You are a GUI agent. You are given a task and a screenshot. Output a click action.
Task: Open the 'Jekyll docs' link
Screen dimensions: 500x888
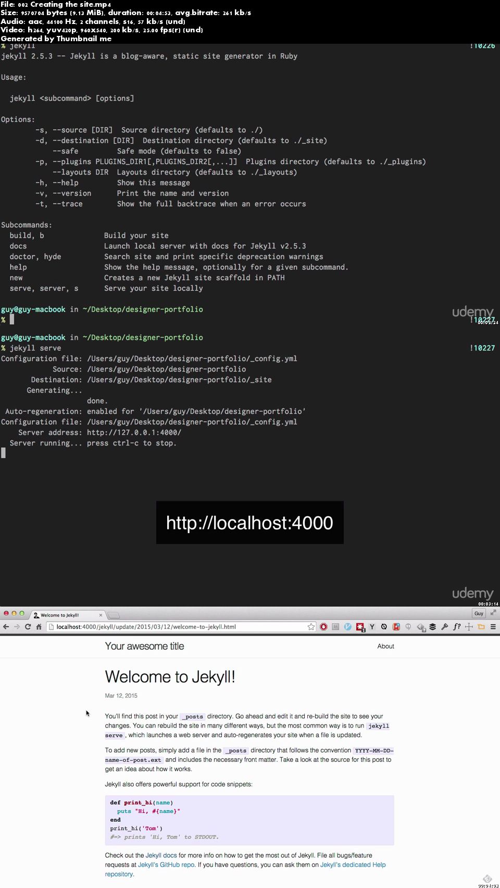point(161,855)
